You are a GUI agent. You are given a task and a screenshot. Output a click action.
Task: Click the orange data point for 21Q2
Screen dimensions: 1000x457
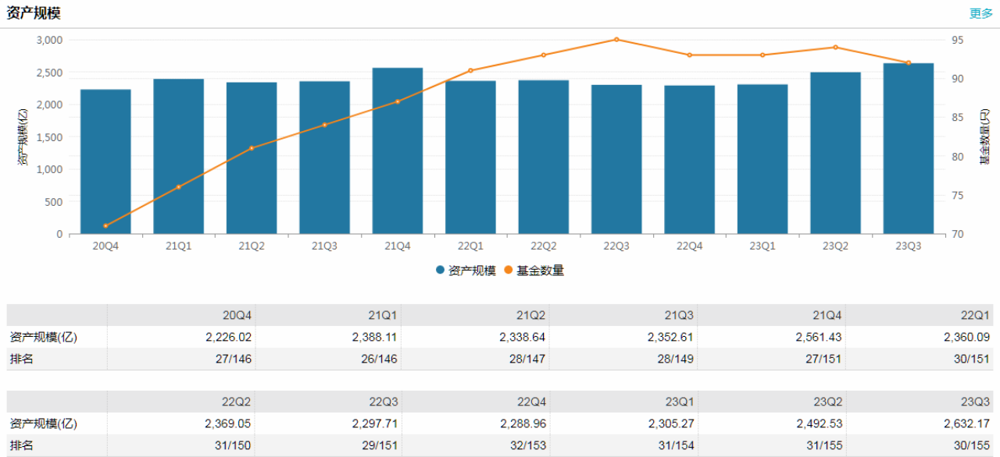252,148
